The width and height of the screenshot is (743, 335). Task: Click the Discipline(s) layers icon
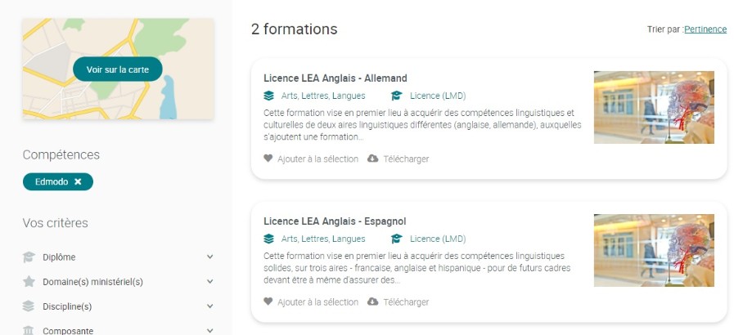click(29, 306)
